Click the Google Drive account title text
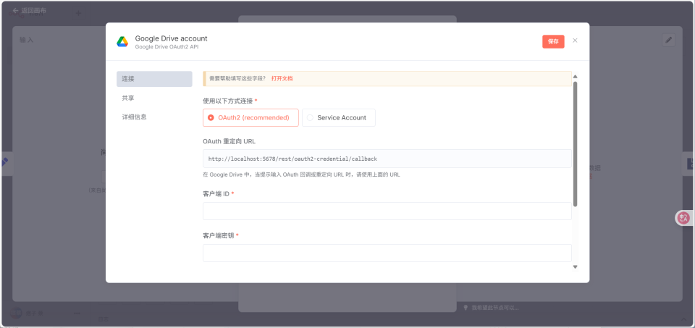 171,38
